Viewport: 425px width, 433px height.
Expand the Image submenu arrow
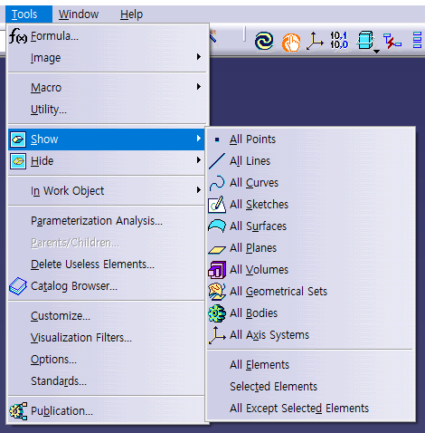pos(199,57)
